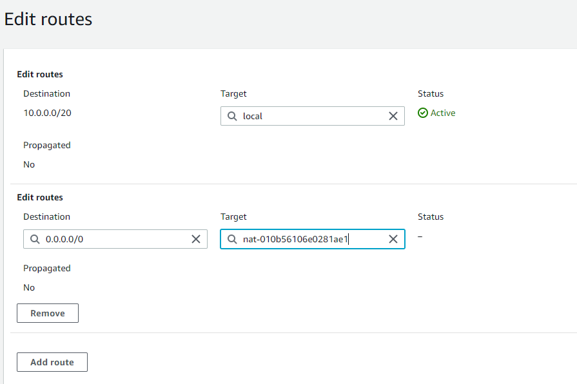This screenshot has width=577, height=384.
Task: Click the search icon in the NAT gateway target field
Action: coord(232,239)
